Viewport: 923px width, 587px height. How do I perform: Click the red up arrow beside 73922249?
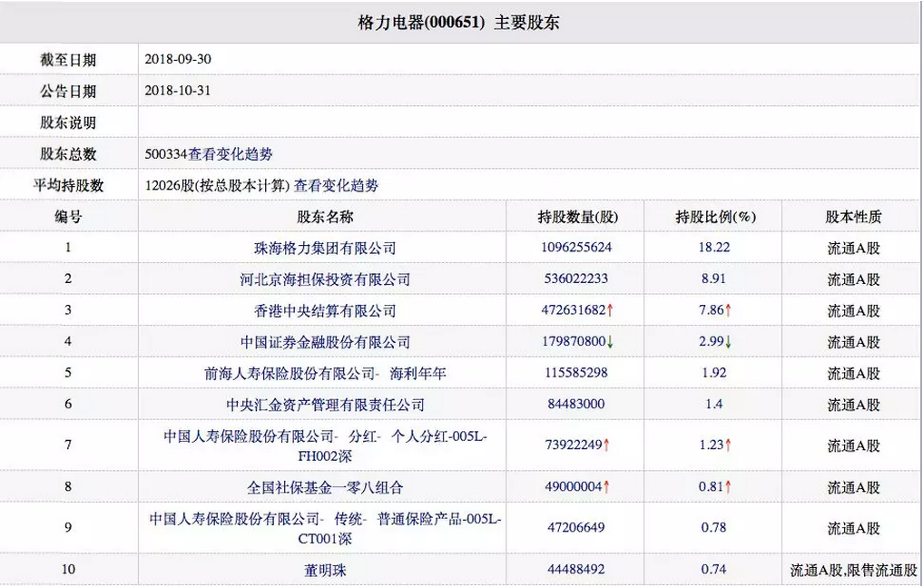607,445
